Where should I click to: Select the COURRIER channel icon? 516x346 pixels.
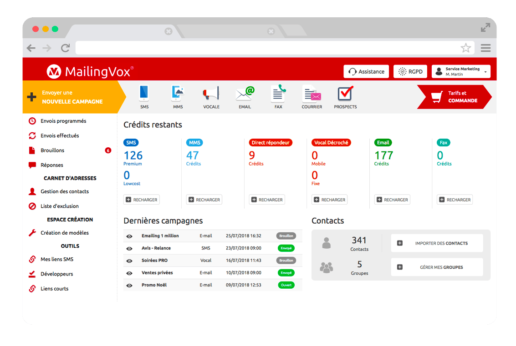312,94
